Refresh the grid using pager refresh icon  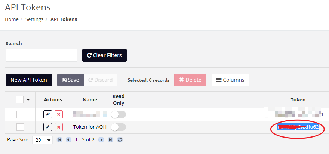(120, 140)
